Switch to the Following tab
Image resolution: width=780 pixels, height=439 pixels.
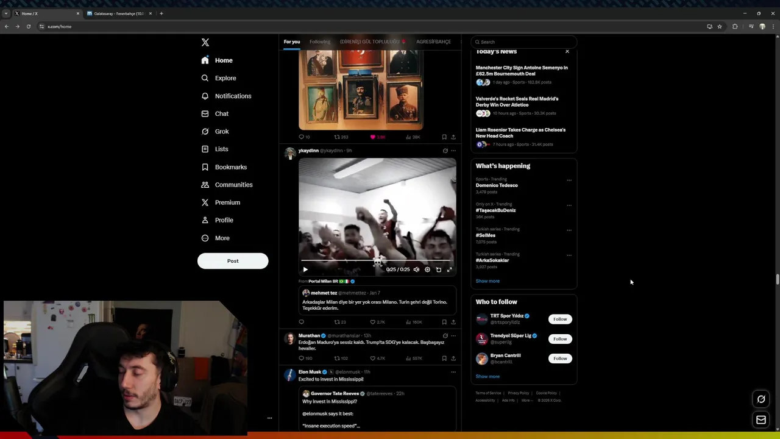click(320, 41)
